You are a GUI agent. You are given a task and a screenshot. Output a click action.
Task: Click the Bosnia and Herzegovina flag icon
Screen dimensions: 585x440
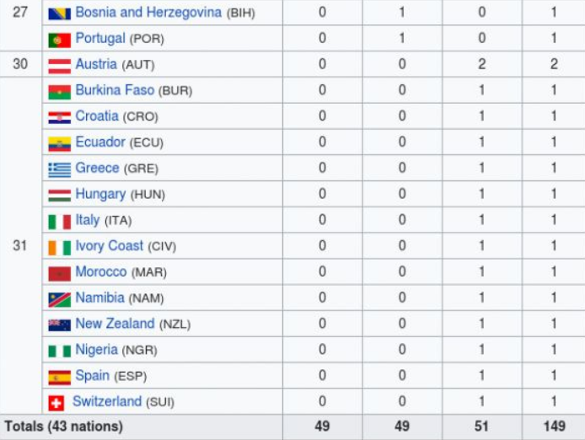pos(59,13)
